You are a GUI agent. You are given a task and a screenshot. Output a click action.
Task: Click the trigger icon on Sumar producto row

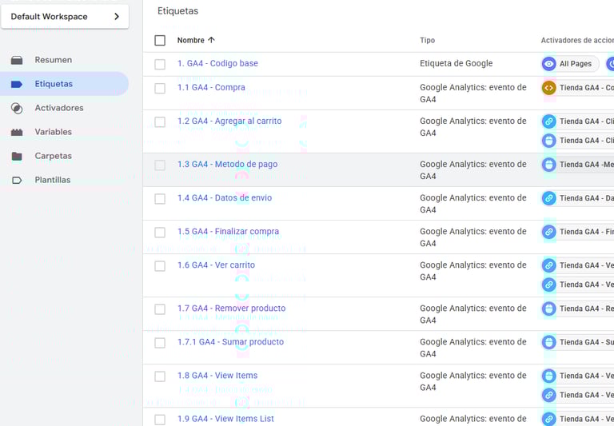549,343
